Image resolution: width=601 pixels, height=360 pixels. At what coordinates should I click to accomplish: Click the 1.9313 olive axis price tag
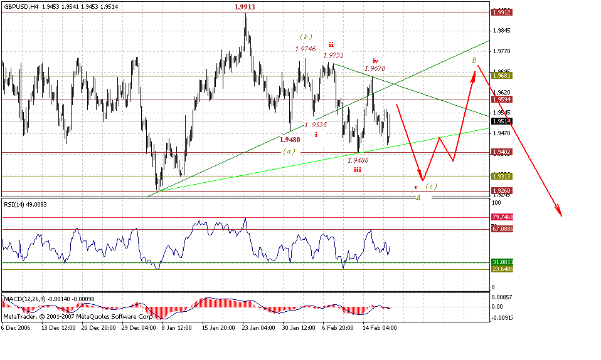[502, 177]
